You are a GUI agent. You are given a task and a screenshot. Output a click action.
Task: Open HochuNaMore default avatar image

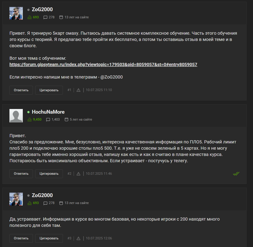tap(16, 116)
